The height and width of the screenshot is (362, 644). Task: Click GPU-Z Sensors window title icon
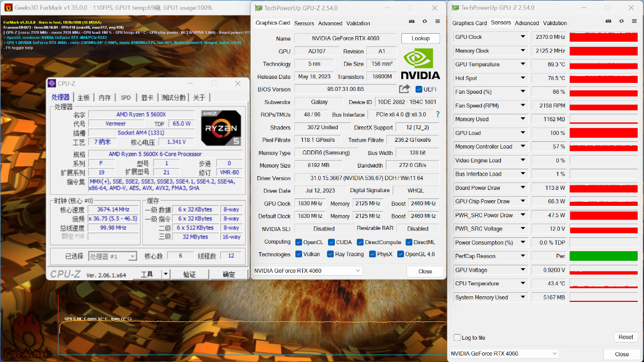coord(455,8)
